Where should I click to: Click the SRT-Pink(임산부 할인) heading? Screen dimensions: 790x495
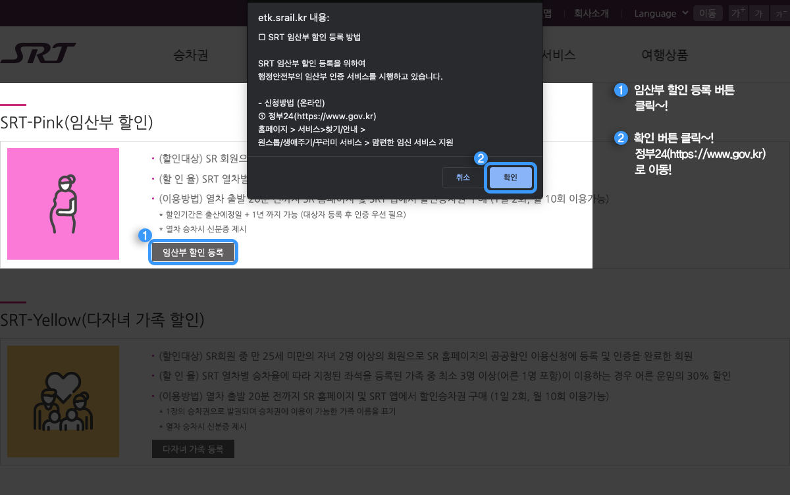pos(76,122)
